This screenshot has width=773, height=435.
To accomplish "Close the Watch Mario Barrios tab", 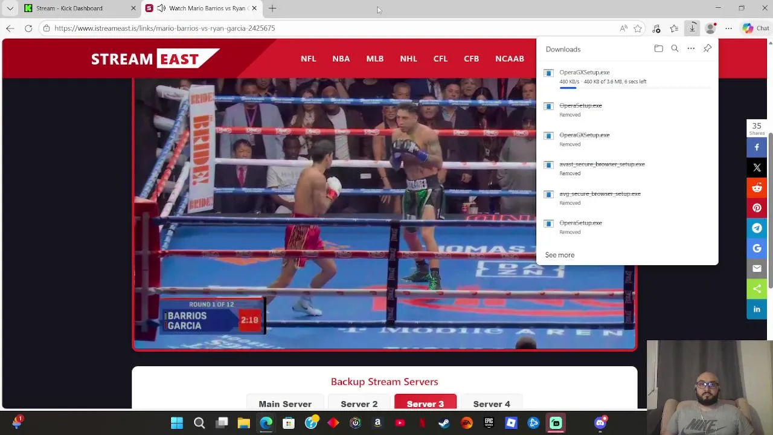I will [254, 8].
